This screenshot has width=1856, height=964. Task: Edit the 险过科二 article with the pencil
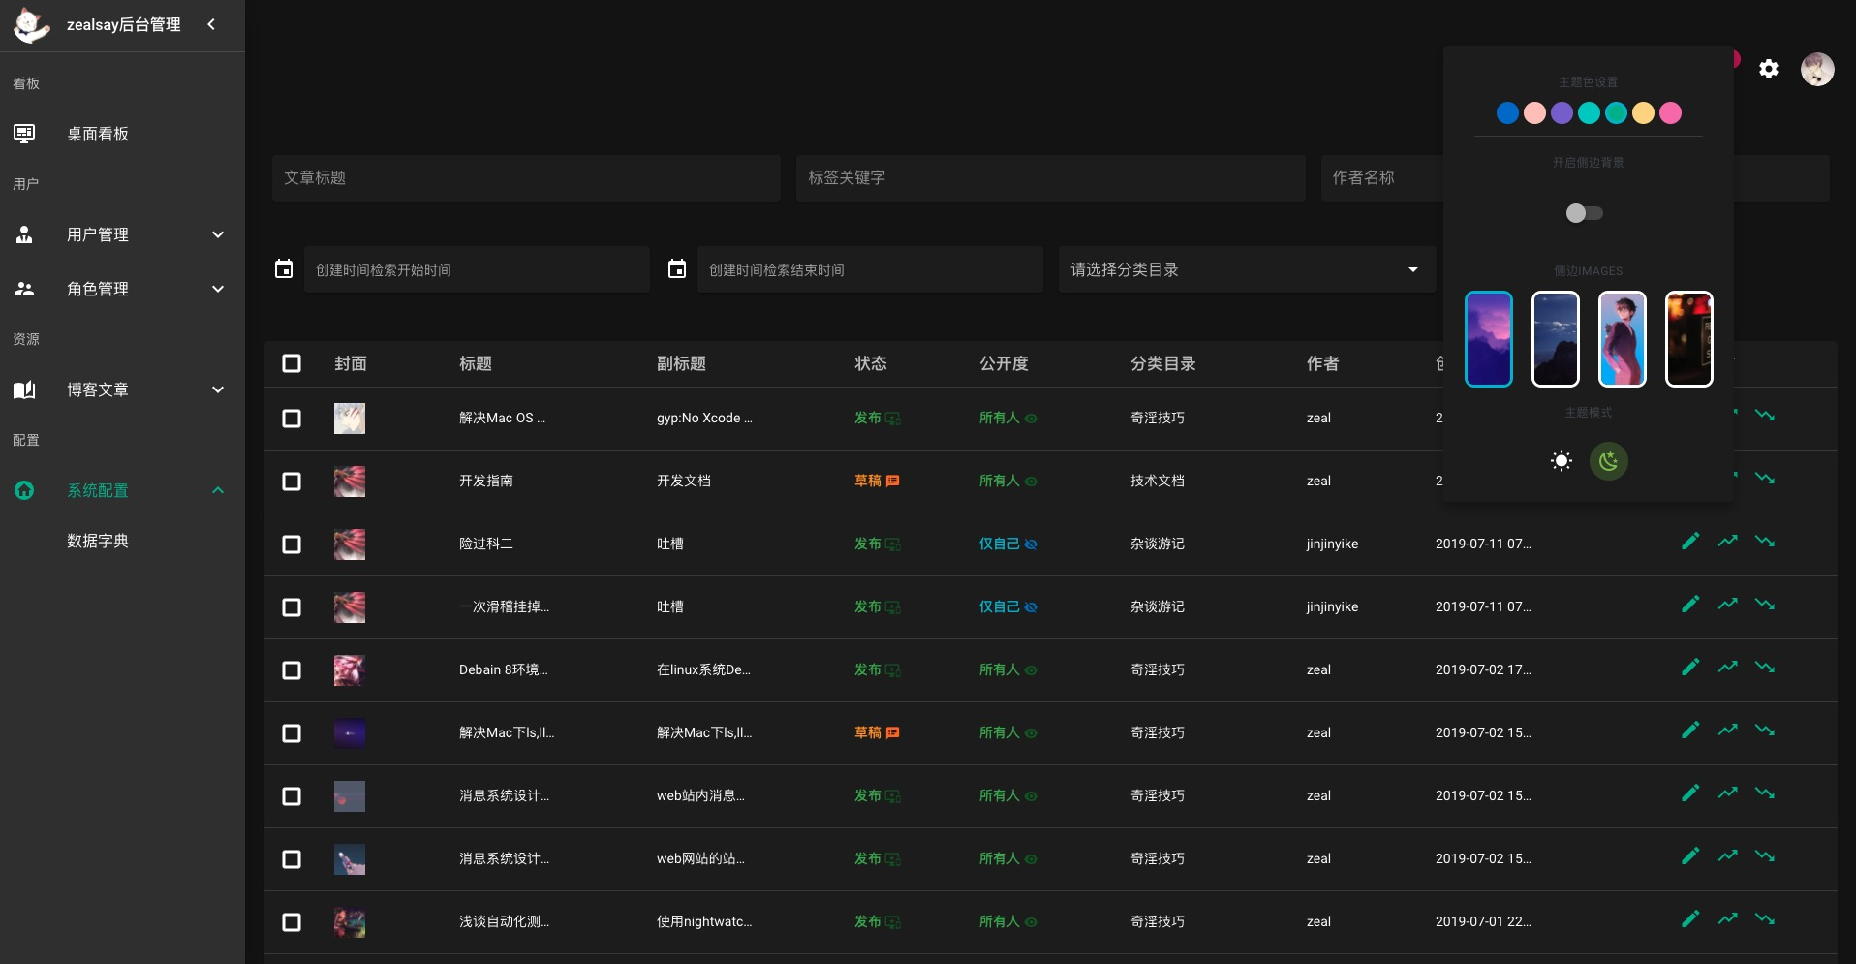[x=1690, y=541]
